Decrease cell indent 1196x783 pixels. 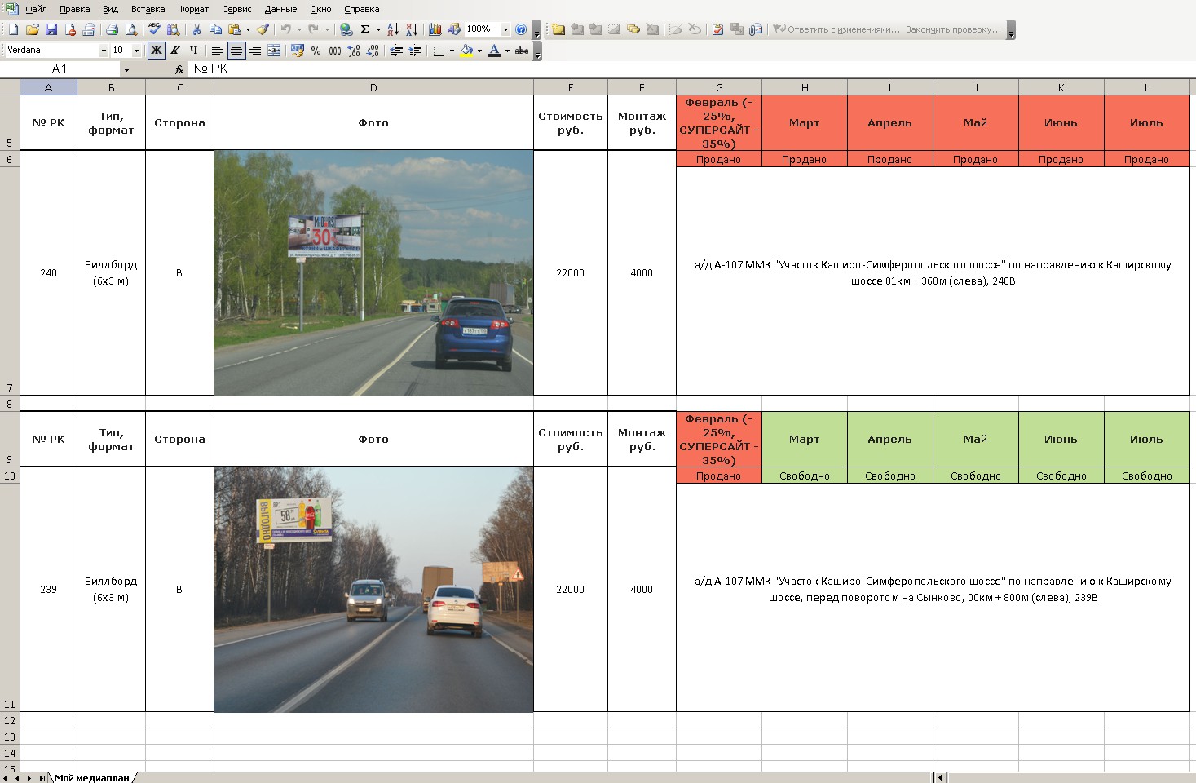point(396,51)
